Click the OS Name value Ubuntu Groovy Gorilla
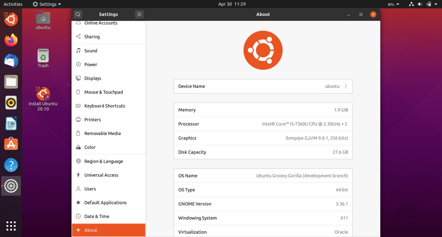442x237 pixels. point(302,176)
